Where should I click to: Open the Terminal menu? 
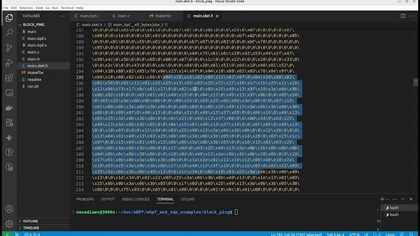coord(67,8)
